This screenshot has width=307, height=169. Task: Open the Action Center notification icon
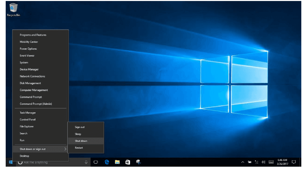[294, 162]
